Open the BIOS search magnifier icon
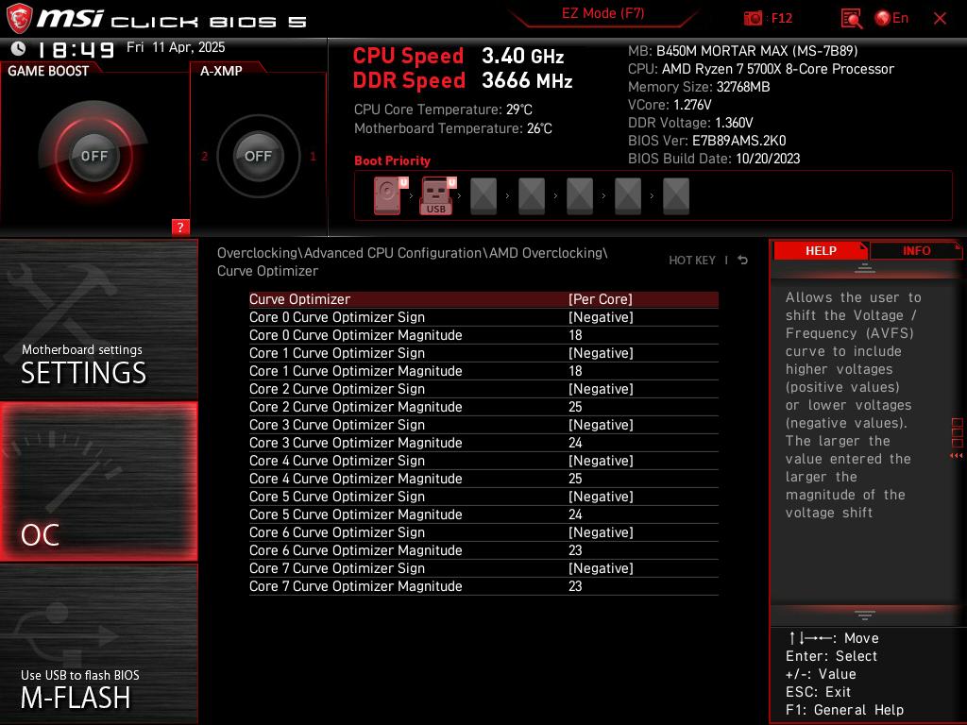967x725 pixels. pyautogui.click(x=851, y=19)
